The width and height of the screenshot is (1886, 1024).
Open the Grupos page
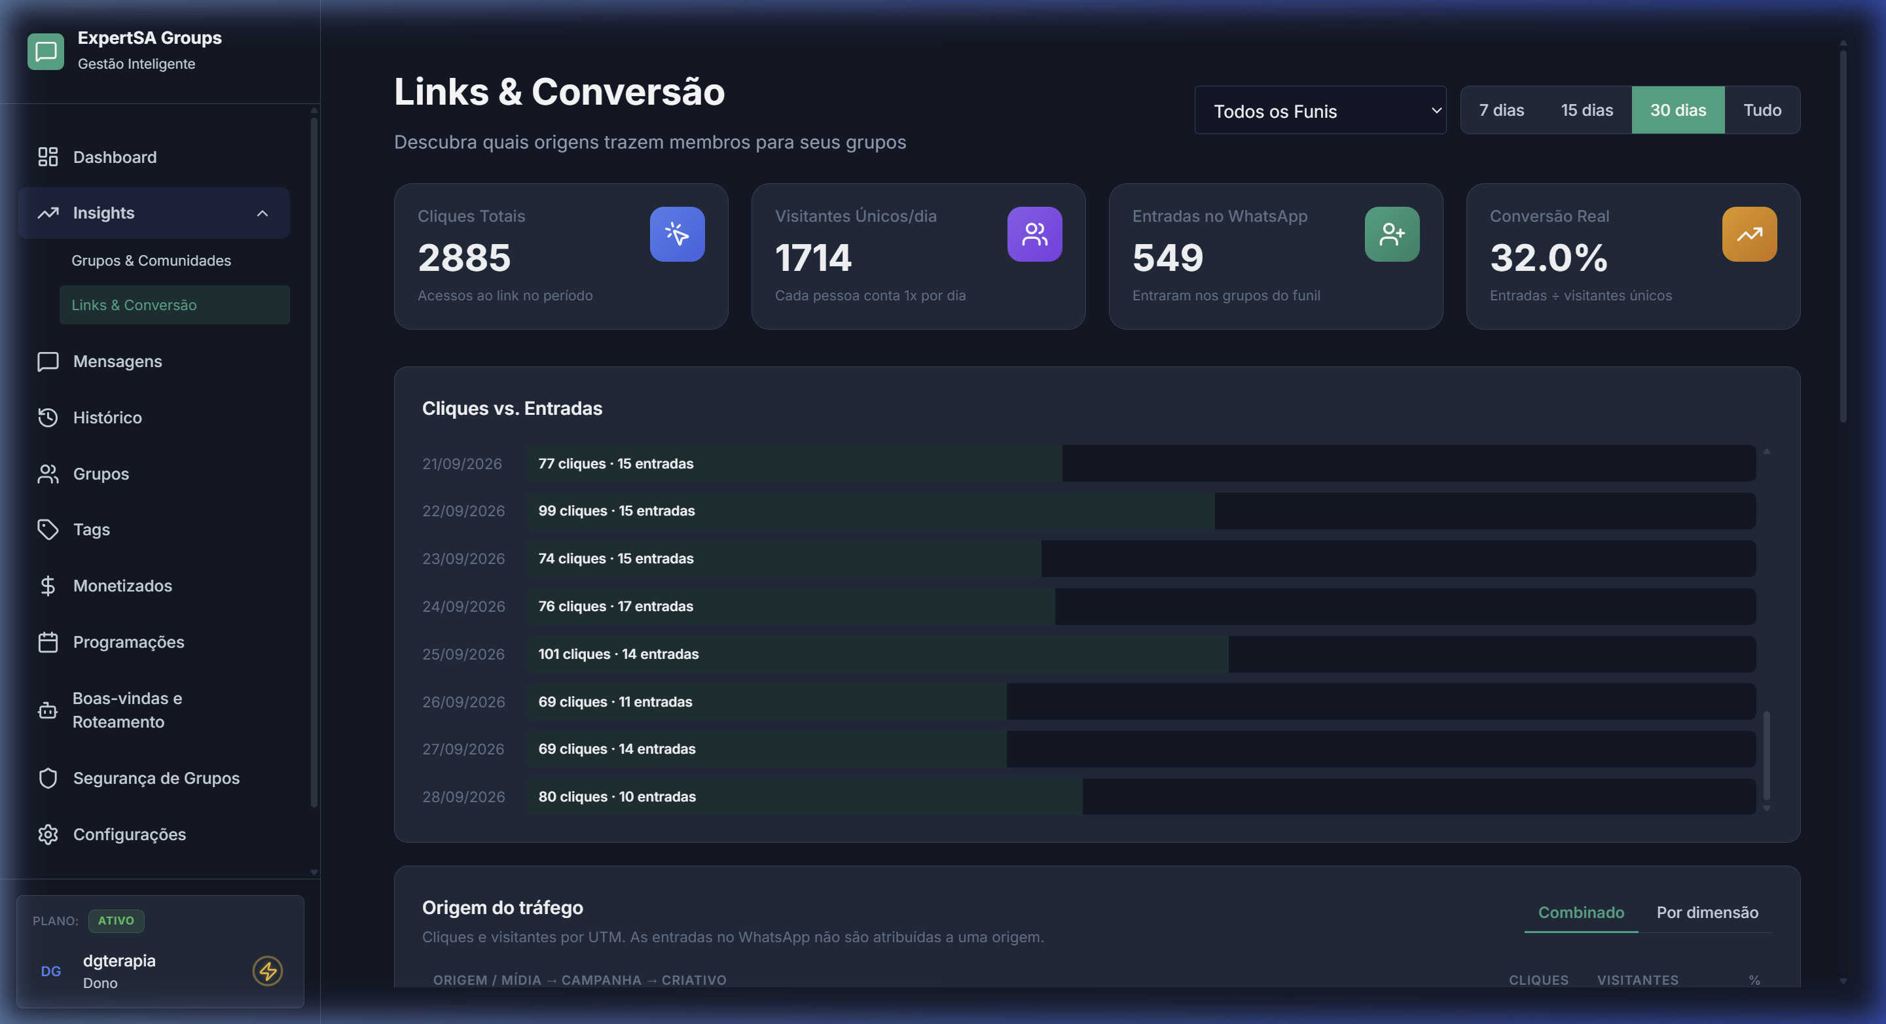click(x=154, y=474)
